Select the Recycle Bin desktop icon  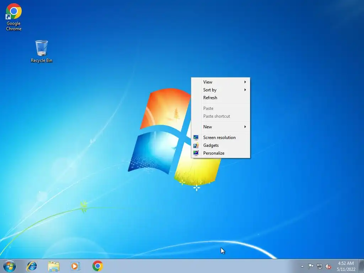(x=42, y=51)
